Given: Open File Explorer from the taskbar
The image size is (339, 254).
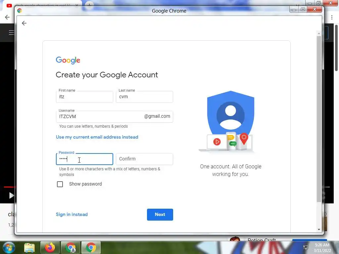Looking at the screenshot, I should [29, 248].
